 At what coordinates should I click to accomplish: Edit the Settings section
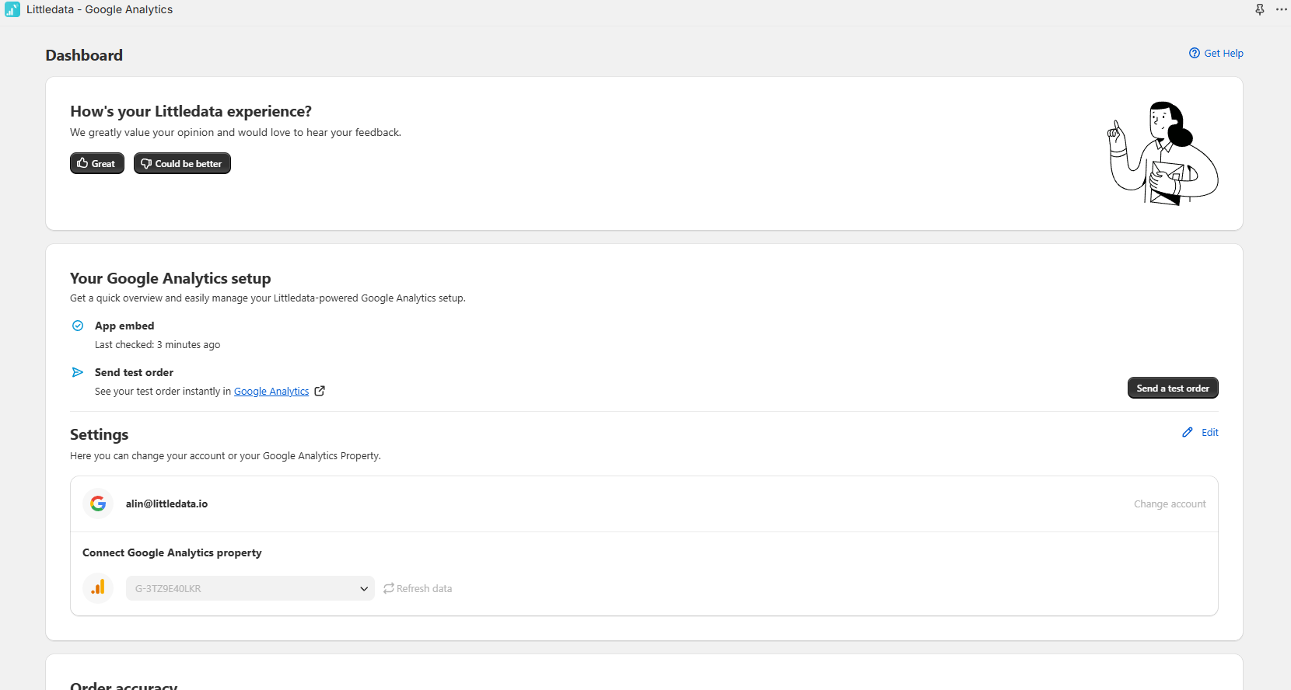pyautogui.click(x=1209, y=432)
